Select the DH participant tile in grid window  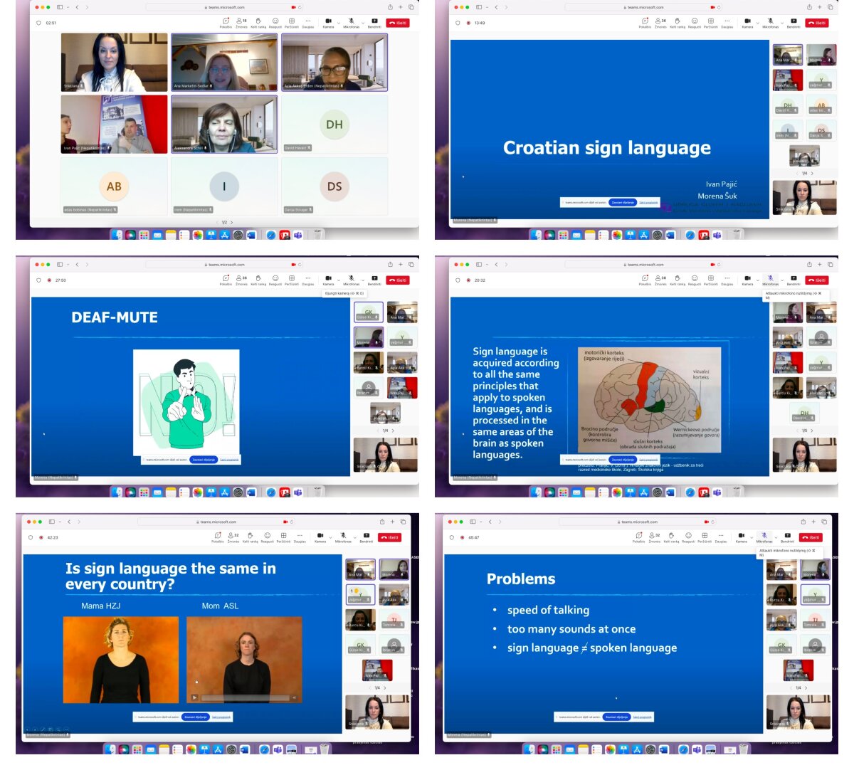pos(334,125)
